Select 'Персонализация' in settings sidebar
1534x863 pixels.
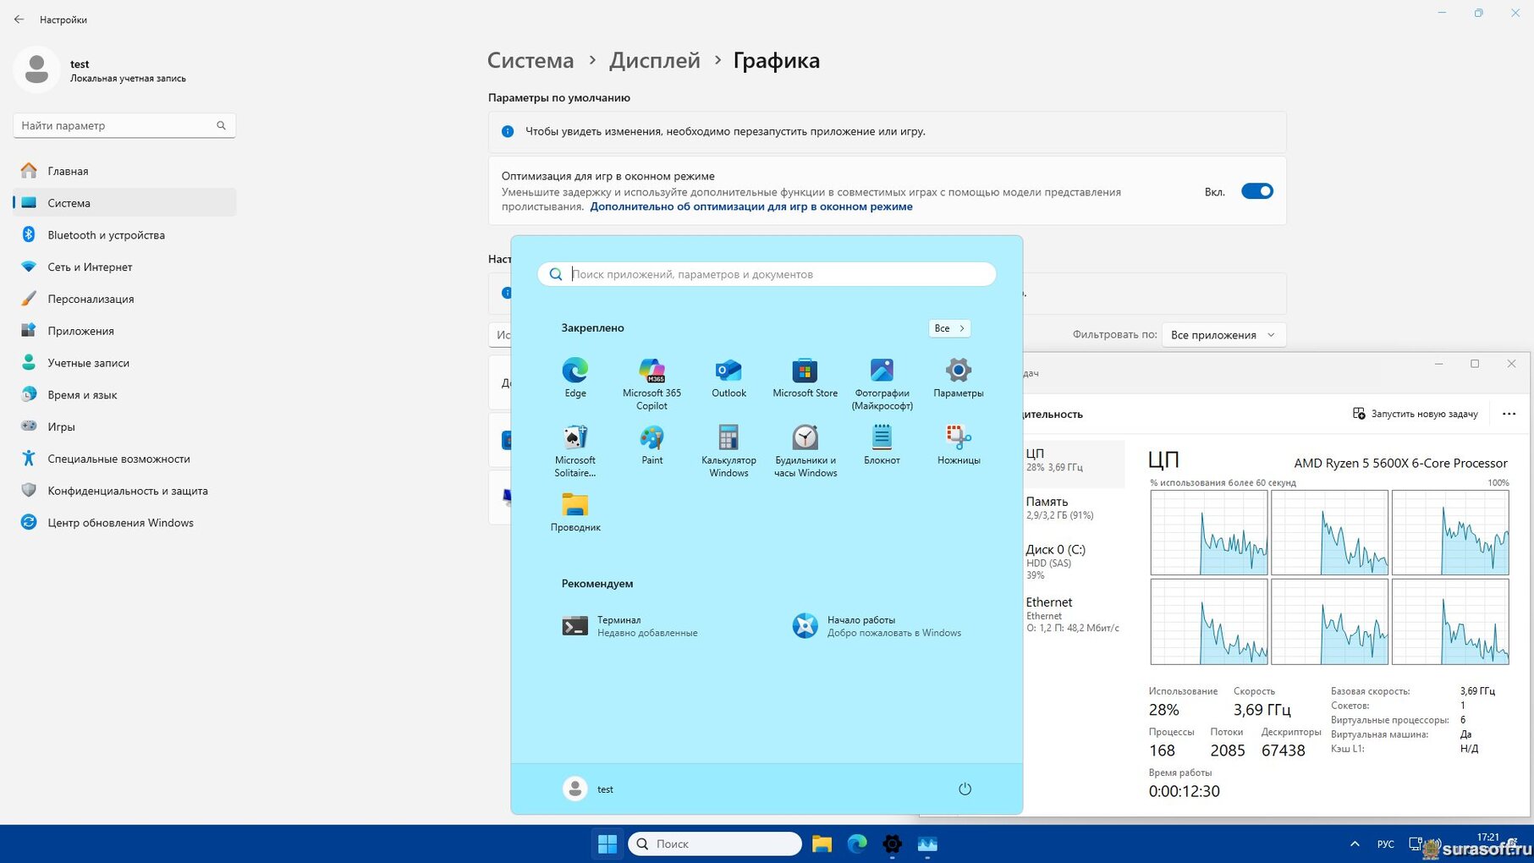coord(91,299)
